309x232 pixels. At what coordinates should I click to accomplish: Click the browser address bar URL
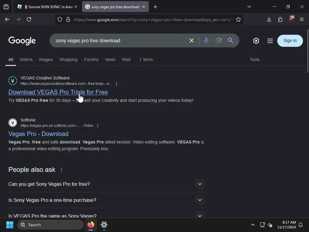[153, 20]
